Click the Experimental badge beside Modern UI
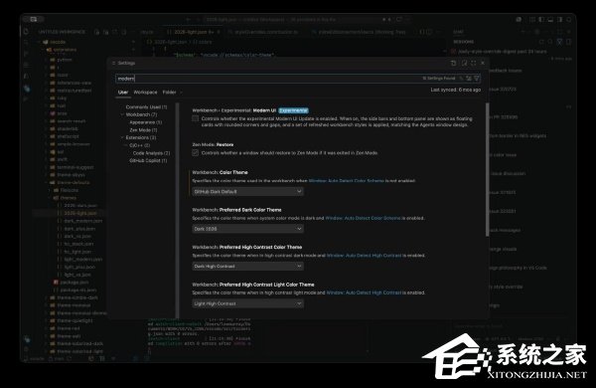Image resolution: width=596 pixels, height=388 pixels. pyautogui.click(x=293, y=110)
